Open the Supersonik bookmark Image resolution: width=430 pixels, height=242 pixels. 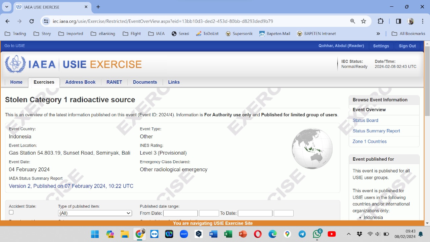[239, 34]
